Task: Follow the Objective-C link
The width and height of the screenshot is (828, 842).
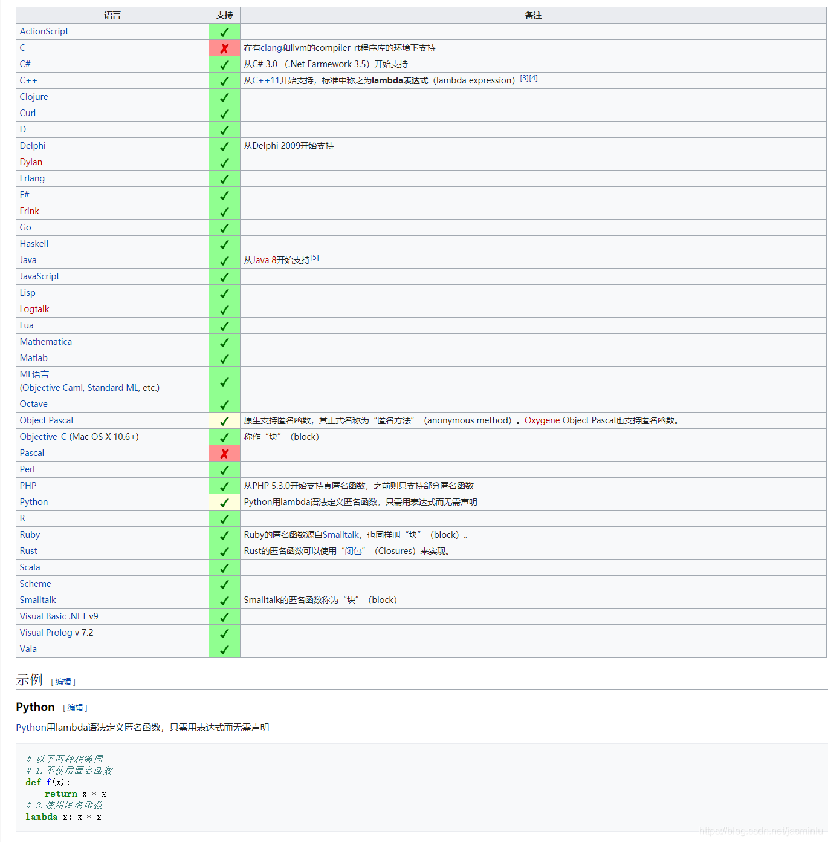Action: tap(44, 437)
